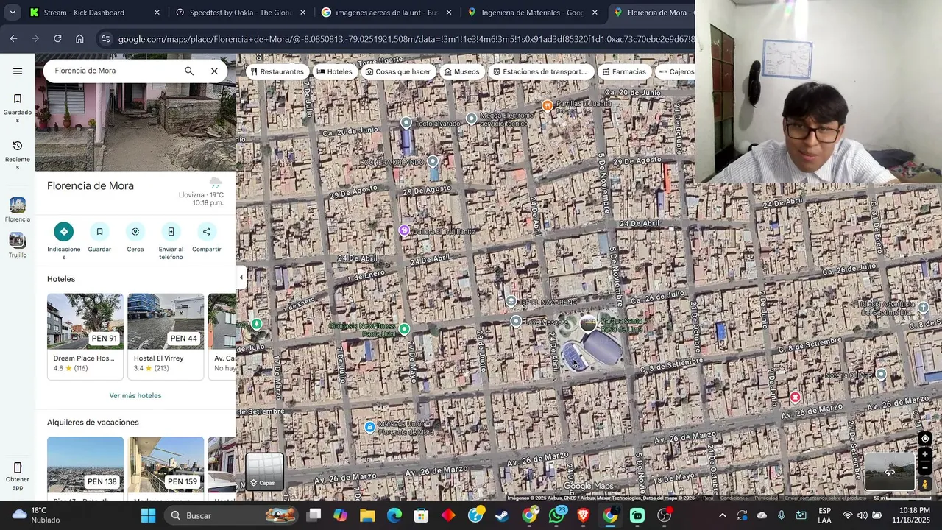This screenshot has width=942, height=530.
Task: Collapse the side panel arrow
Action: point(241,278)
